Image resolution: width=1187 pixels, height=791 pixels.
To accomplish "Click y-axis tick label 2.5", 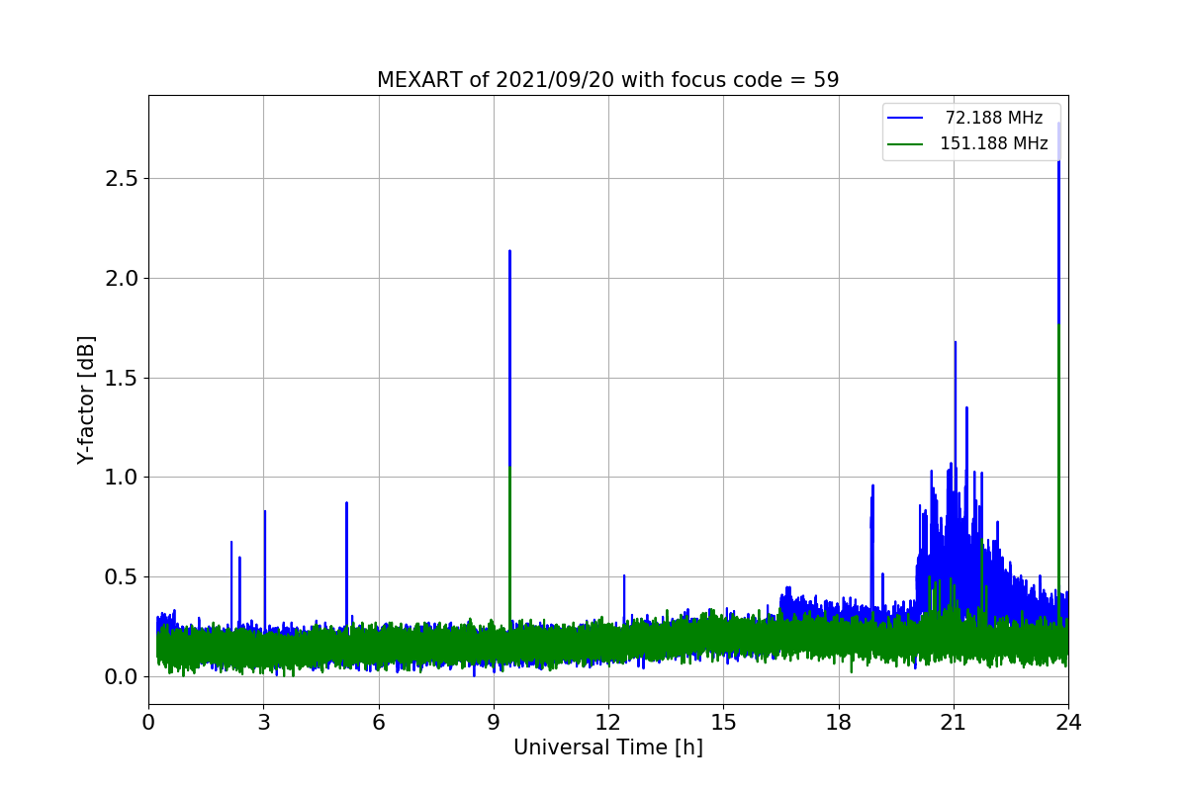I will 121,179.
